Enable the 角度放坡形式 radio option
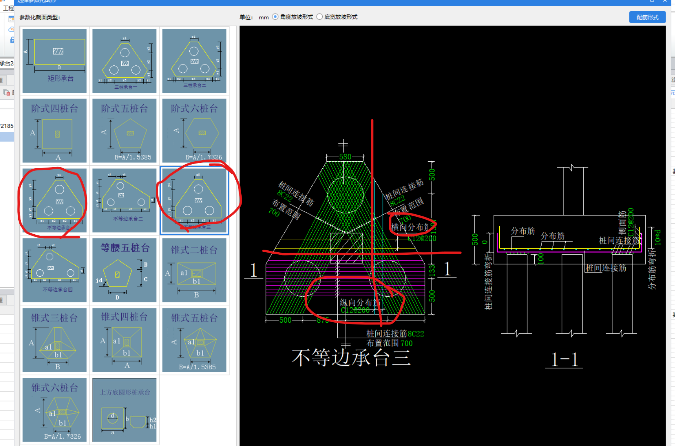 (275, 17)
